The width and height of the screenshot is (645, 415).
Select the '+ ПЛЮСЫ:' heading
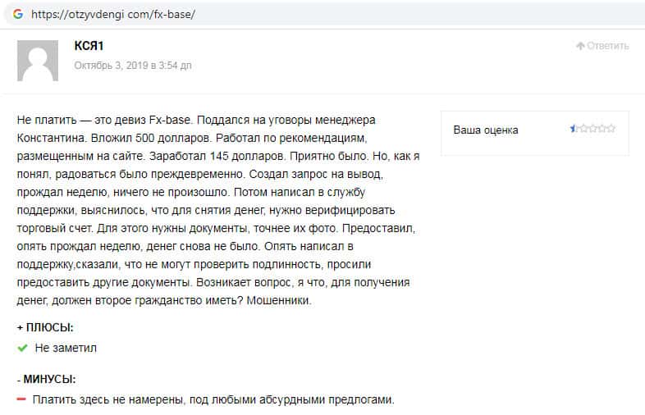pyautogui.click(x=45, y=328)
